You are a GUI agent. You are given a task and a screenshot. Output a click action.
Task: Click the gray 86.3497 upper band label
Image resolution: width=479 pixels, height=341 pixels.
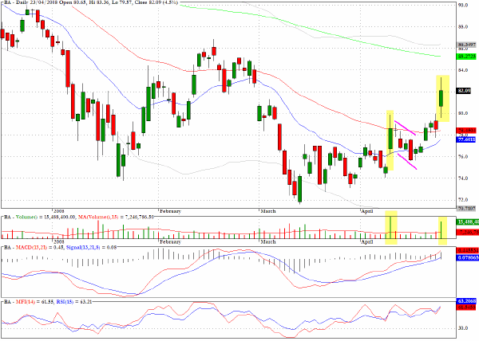467,45
